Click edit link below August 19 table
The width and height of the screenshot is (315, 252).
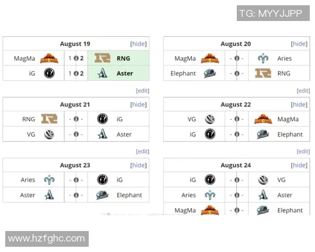coord(142,91)
